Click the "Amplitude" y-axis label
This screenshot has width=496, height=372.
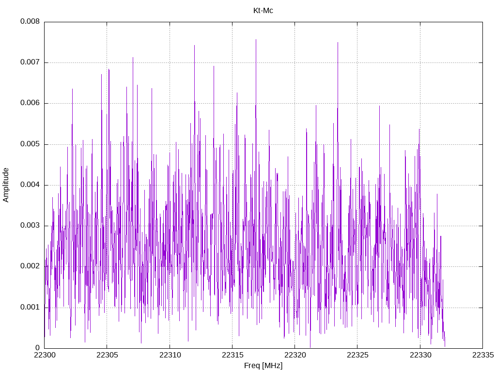[6, 185]
